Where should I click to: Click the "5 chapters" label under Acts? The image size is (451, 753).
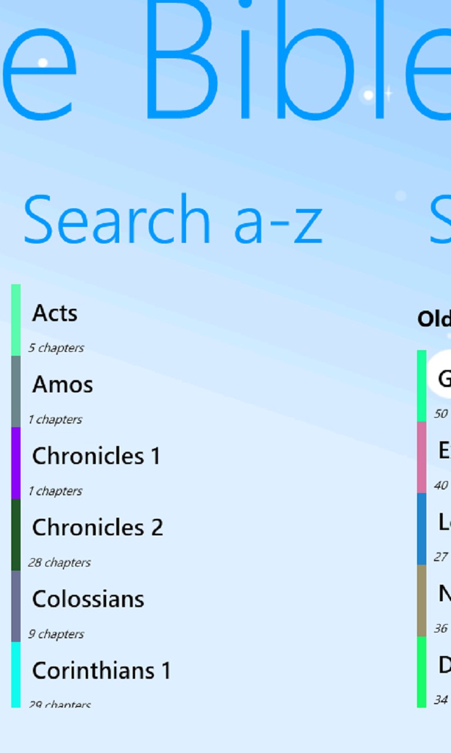coord(56,348)
